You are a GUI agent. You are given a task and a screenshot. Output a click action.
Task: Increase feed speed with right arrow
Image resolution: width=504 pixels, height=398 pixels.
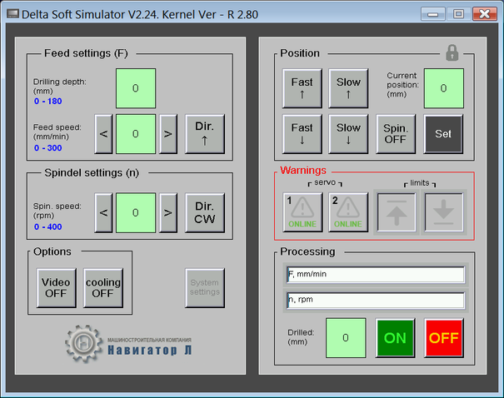[x=167, y=133]
